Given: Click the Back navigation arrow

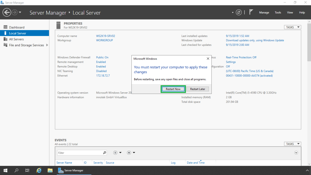Looking at the screenshot, I should (7, 12).
